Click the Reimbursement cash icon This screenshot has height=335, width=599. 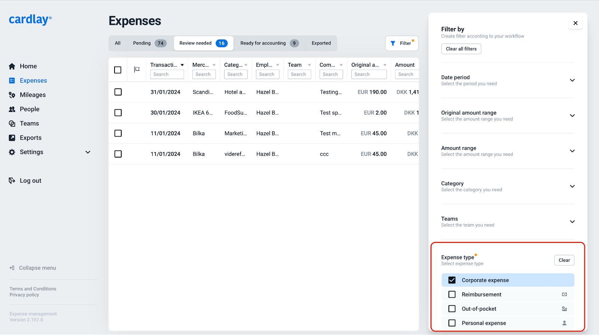pyautogui.click(x=564, y=295)
